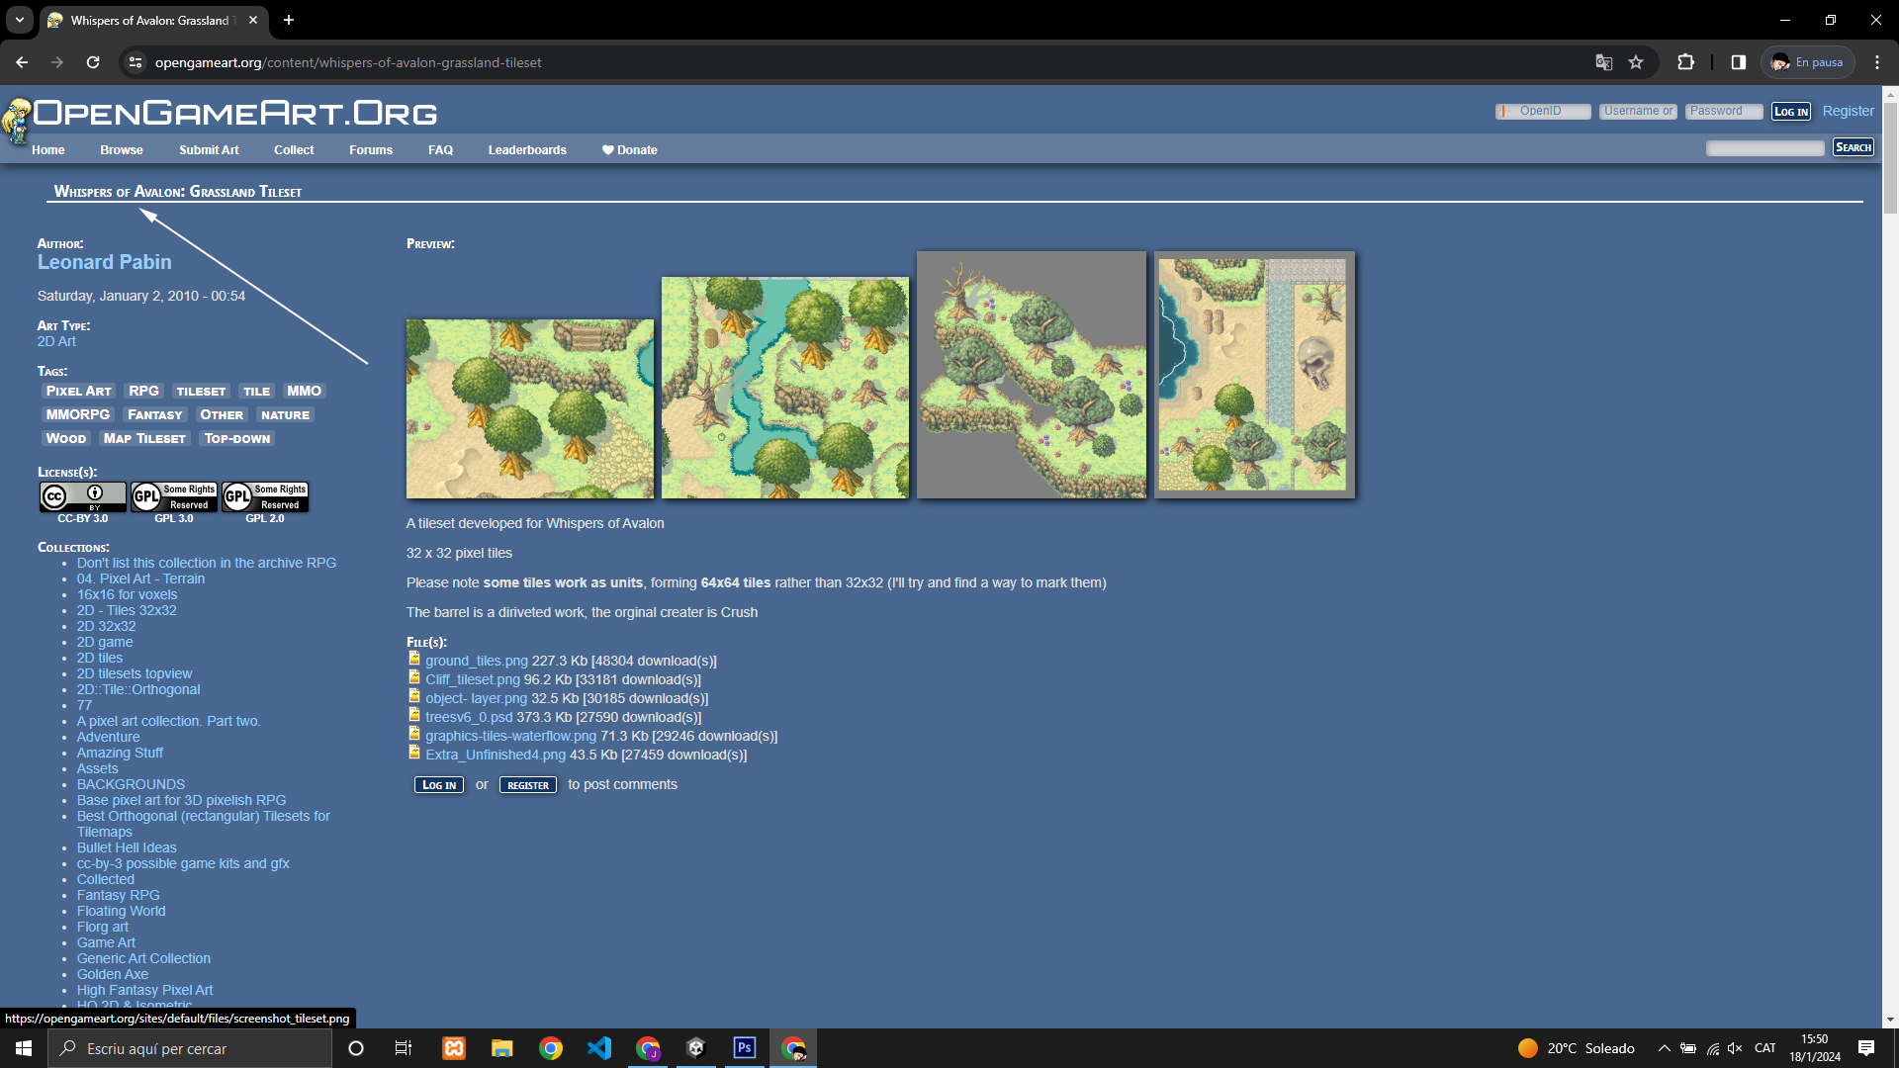The height and width of the screenshot is (1068, 1899).
Task: Open the second river preview thumbnail
Action: (784, 387)
